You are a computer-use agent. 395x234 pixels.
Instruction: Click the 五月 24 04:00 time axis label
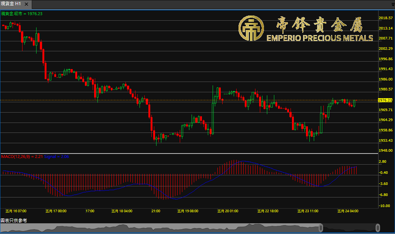click(x=348, y=211)
